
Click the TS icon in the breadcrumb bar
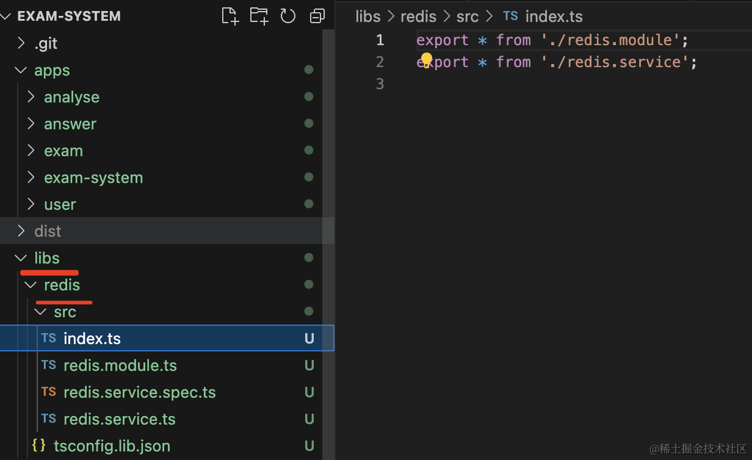[510, 16]
